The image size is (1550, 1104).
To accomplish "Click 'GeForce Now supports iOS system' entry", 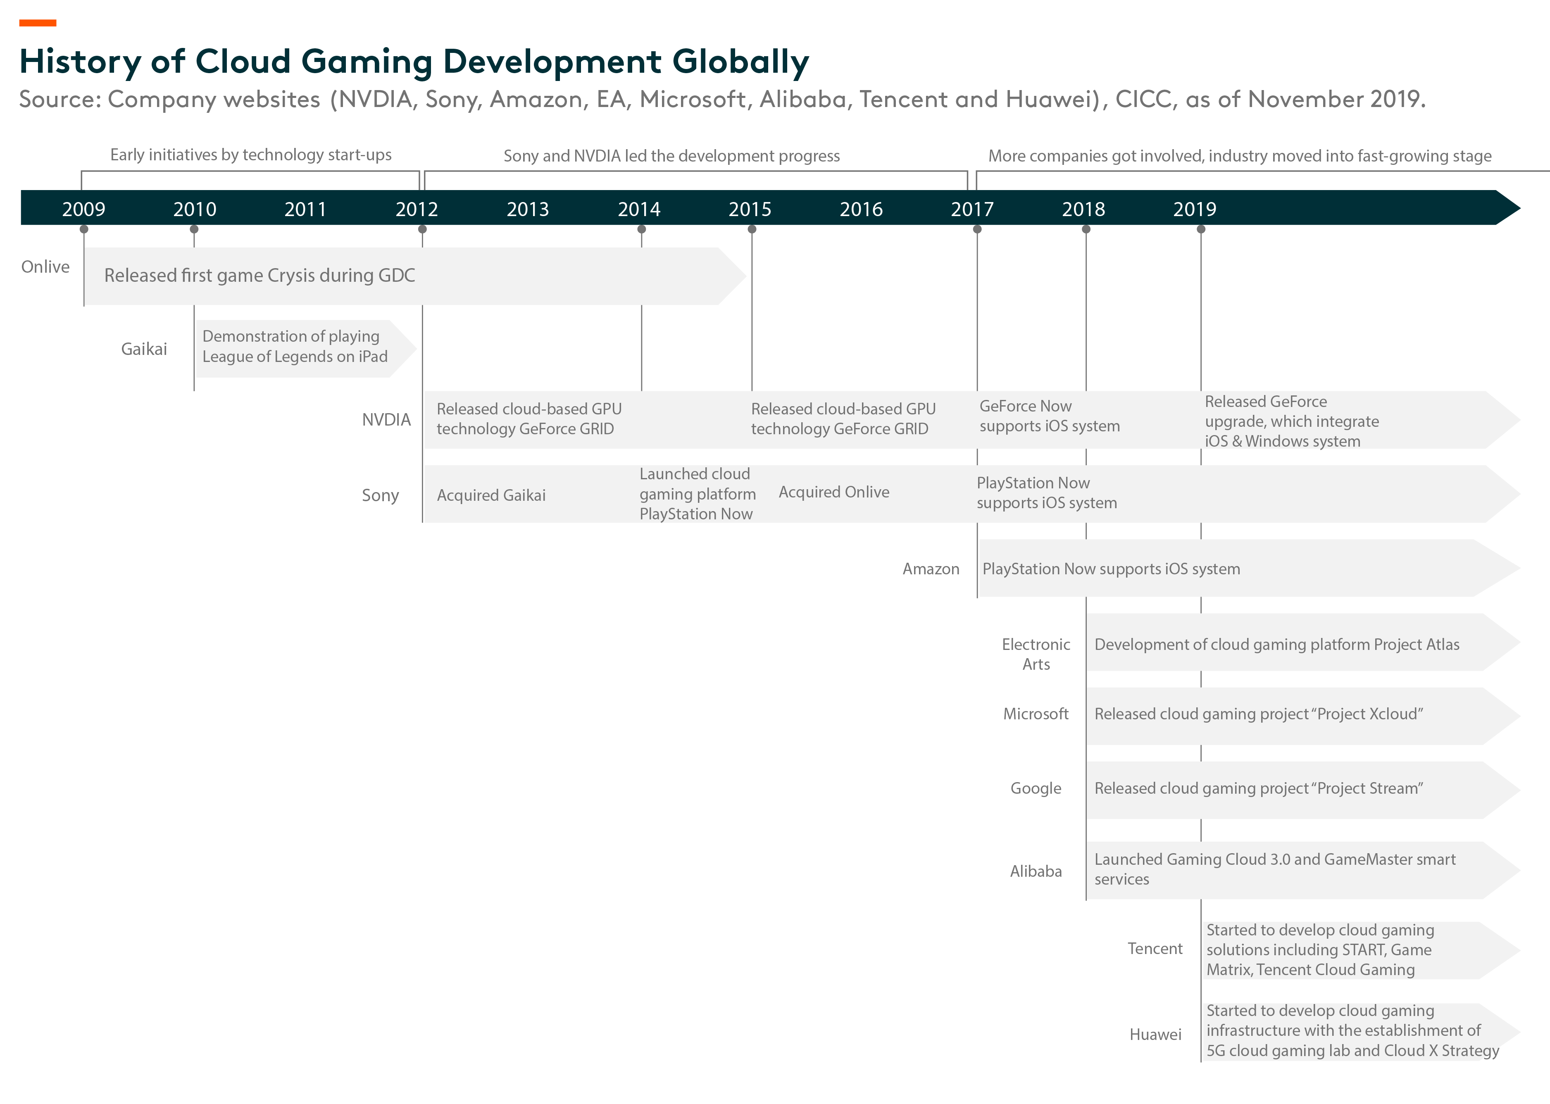I will (x=1049, y=416).
